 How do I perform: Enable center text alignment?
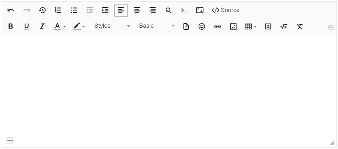[137, 10]
